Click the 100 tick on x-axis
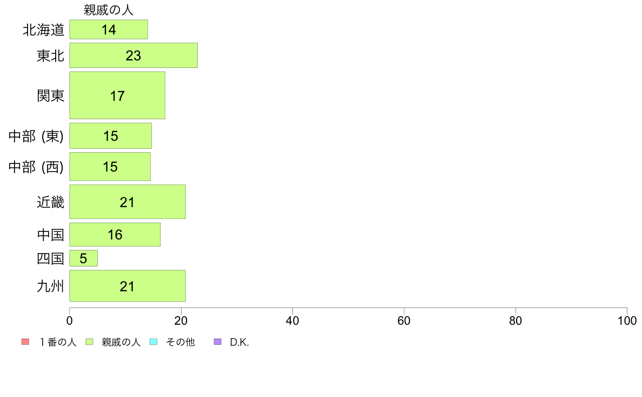This screenshot has width=642, height=397. coord(627,320)
